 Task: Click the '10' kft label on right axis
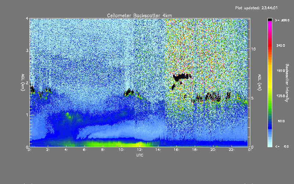point(253,49)
